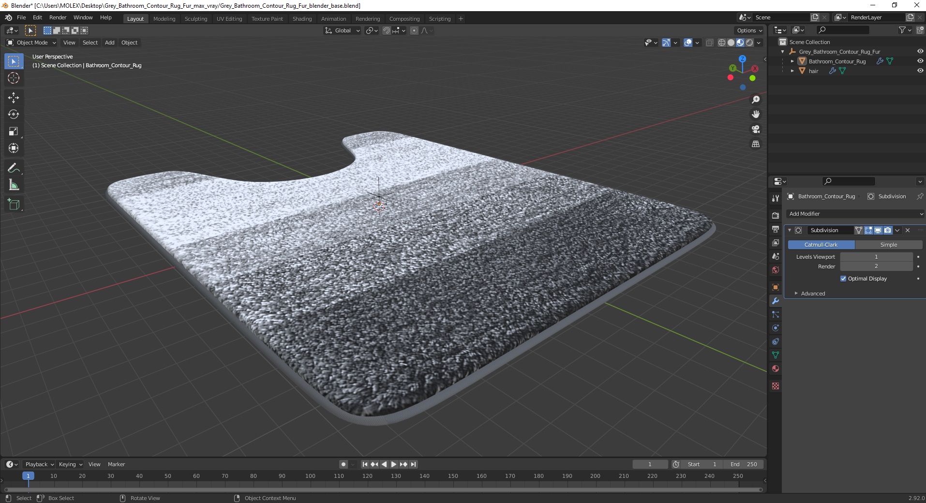Switch orthographic/perspective grid icon
Viewport: 926px width, 503px height.
click(755, 144)
